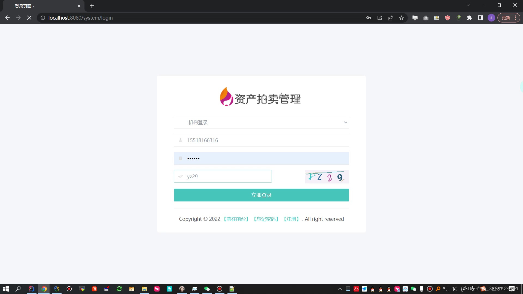Open a new browser tab

pyautogui.click(x=92, y=6)
